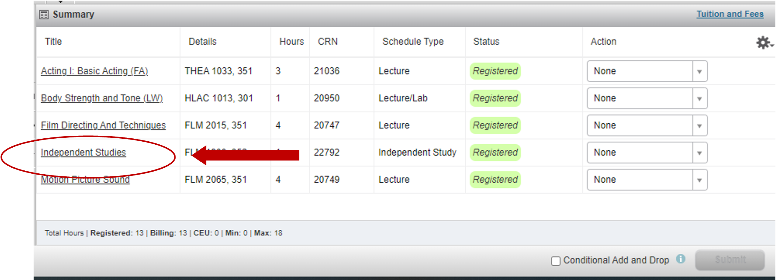Open Action dropdown for Body Strength and Tone
The height and width of the screenshot is (280, 777).
(647, 98)
